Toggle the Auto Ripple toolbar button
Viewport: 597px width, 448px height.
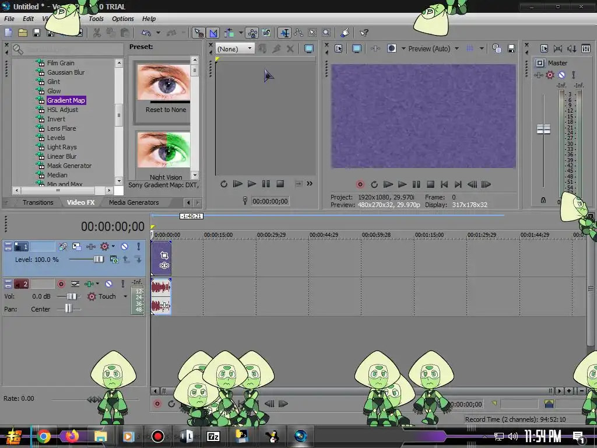pos(229,33)
